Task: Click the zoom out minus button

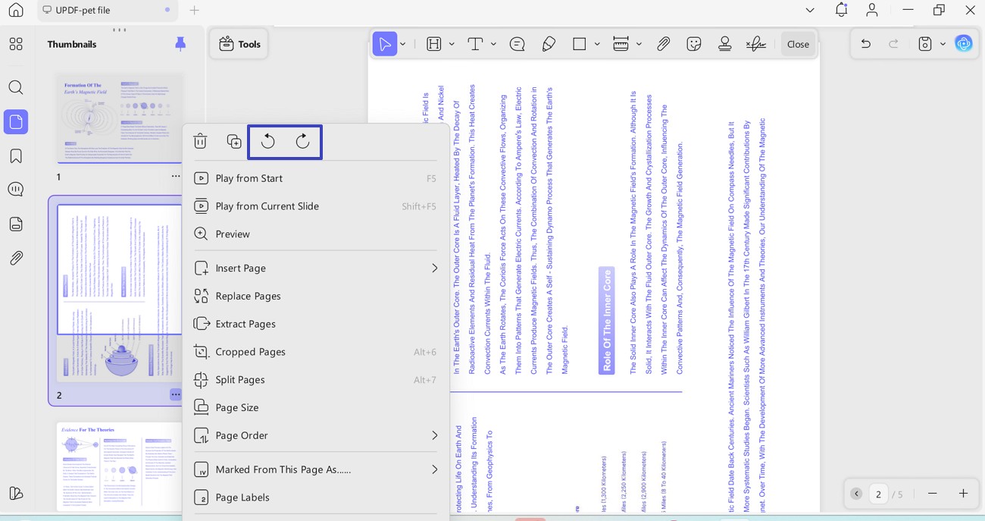Action: tap(933, 494)
